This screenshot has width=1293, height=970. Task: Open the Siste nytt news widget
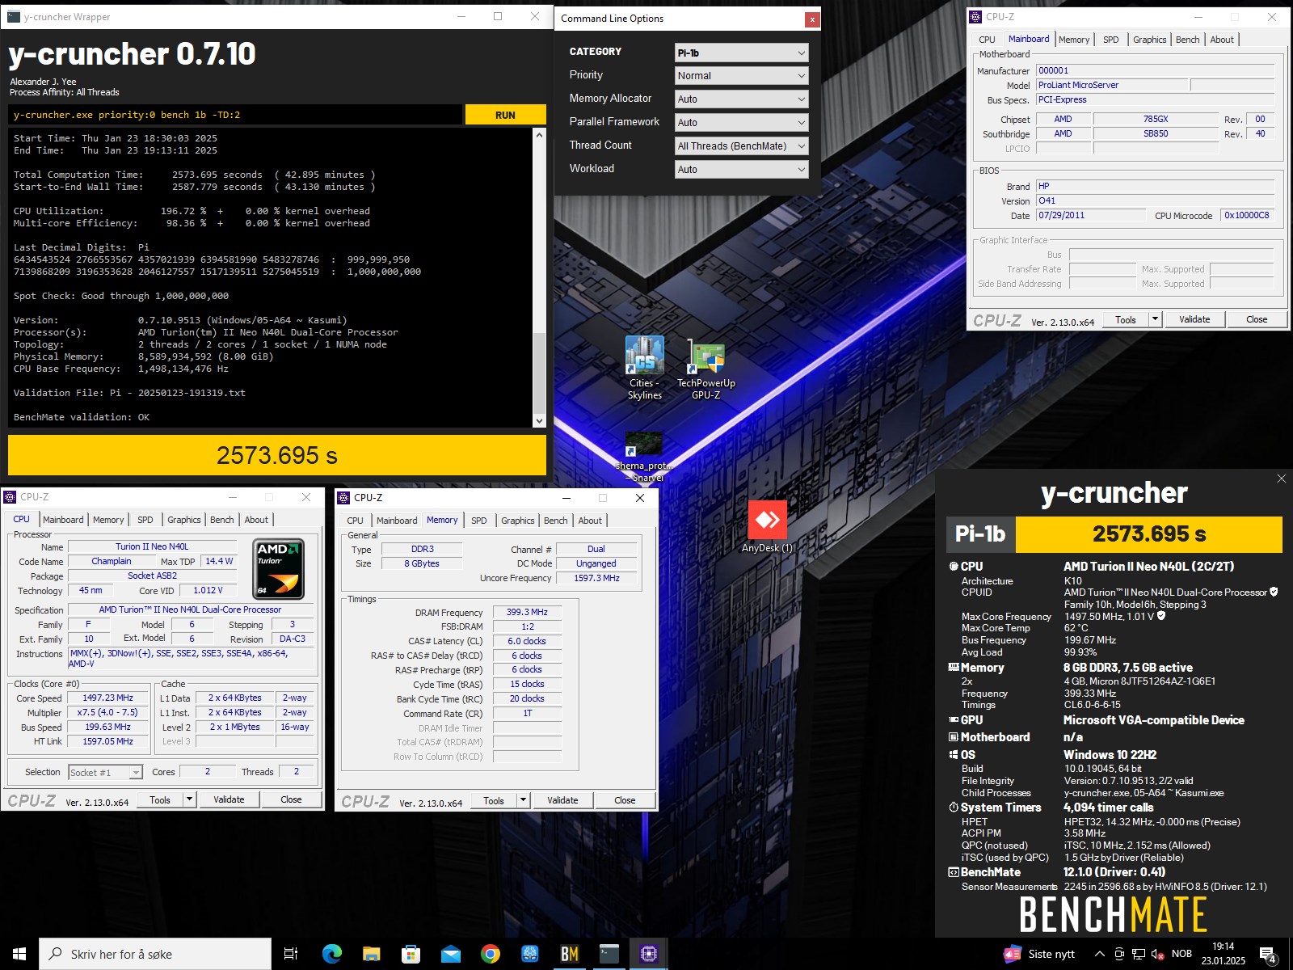pos(1039,954)
